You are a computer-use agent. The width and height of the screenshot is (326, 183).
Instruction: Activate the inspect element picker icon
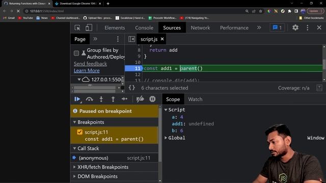(77, 27)
